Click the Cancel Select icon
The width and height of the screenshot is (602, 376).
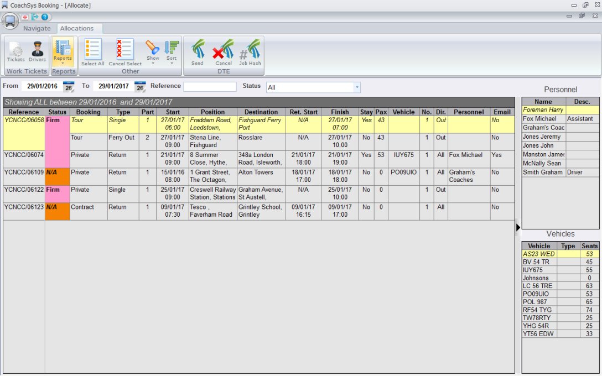pyautogui.click(x=124, y=51)
